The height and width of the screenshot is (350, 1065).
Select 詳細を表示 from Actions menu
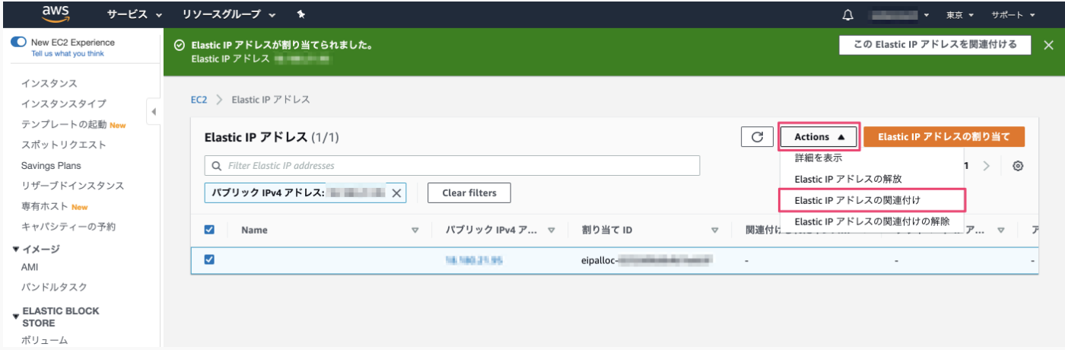coord(818,158)
